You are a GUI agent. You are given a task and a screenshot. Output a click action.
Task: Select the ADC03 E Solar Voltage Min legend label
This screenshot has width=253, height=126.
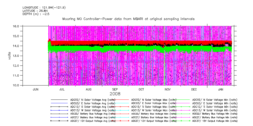pyautogui.click(x=215, y=103)
